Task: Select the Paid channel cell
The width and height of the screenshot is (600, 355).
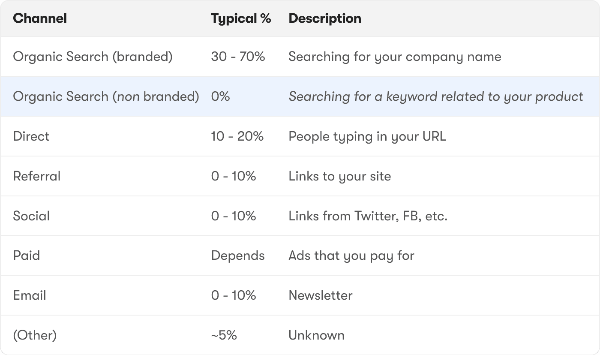Action: click(26, 256)
